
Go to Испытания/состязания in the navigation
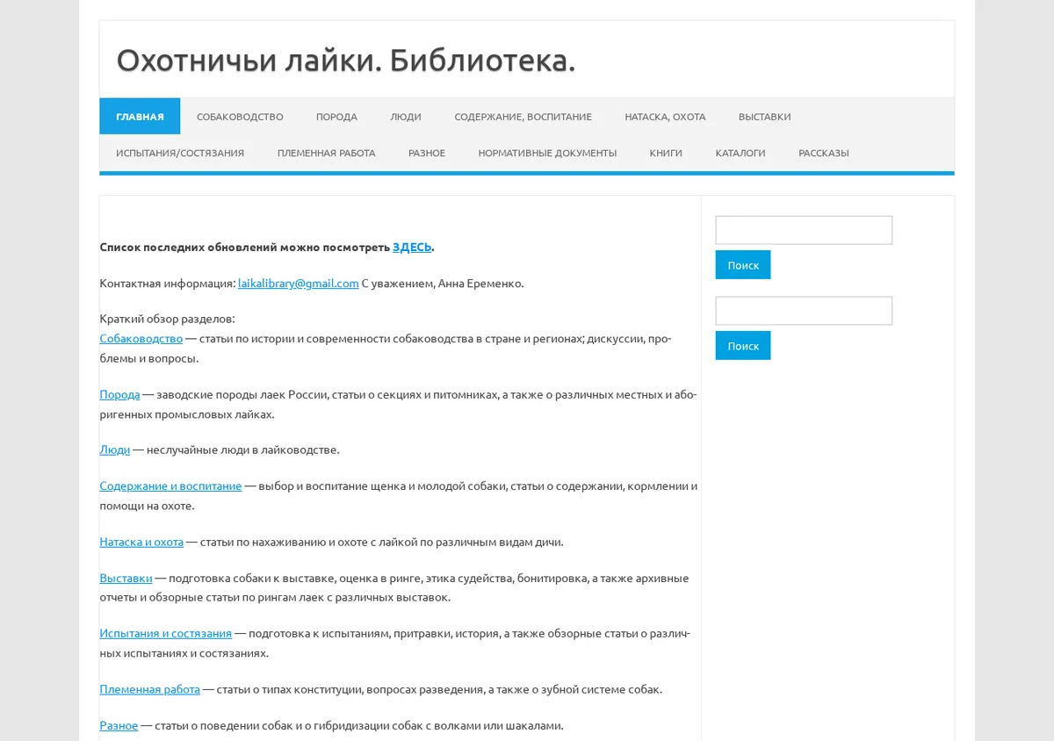pyautogui.click(x=180, y=152)
